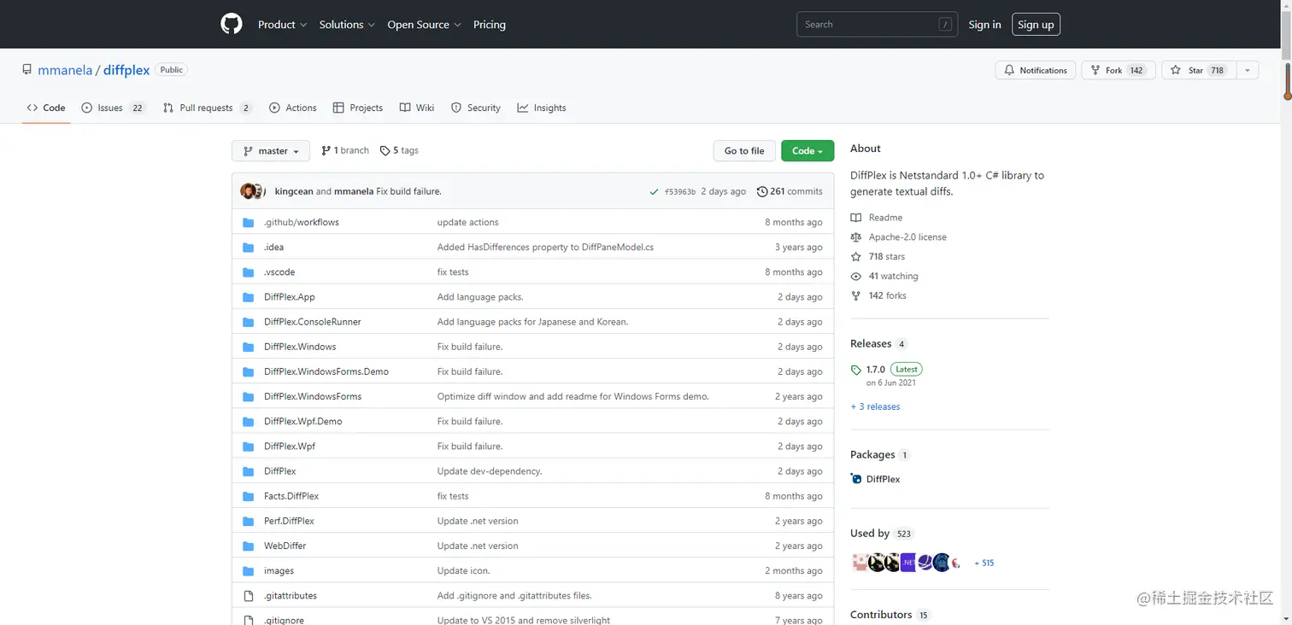This screenshot has width=1292, height=625.
Task: Select the star icon in Star button
Action: point(1176,70)
